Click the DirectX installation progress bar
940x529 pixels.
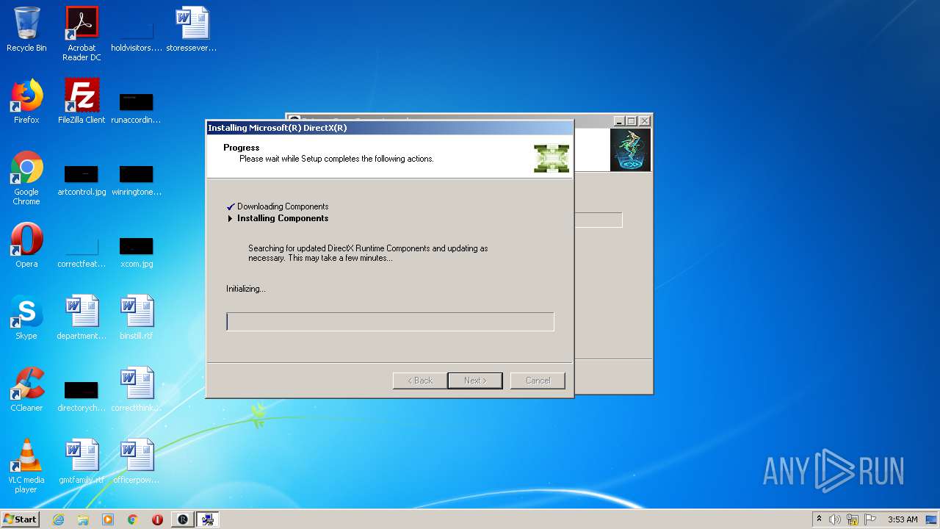pos(390,322)
